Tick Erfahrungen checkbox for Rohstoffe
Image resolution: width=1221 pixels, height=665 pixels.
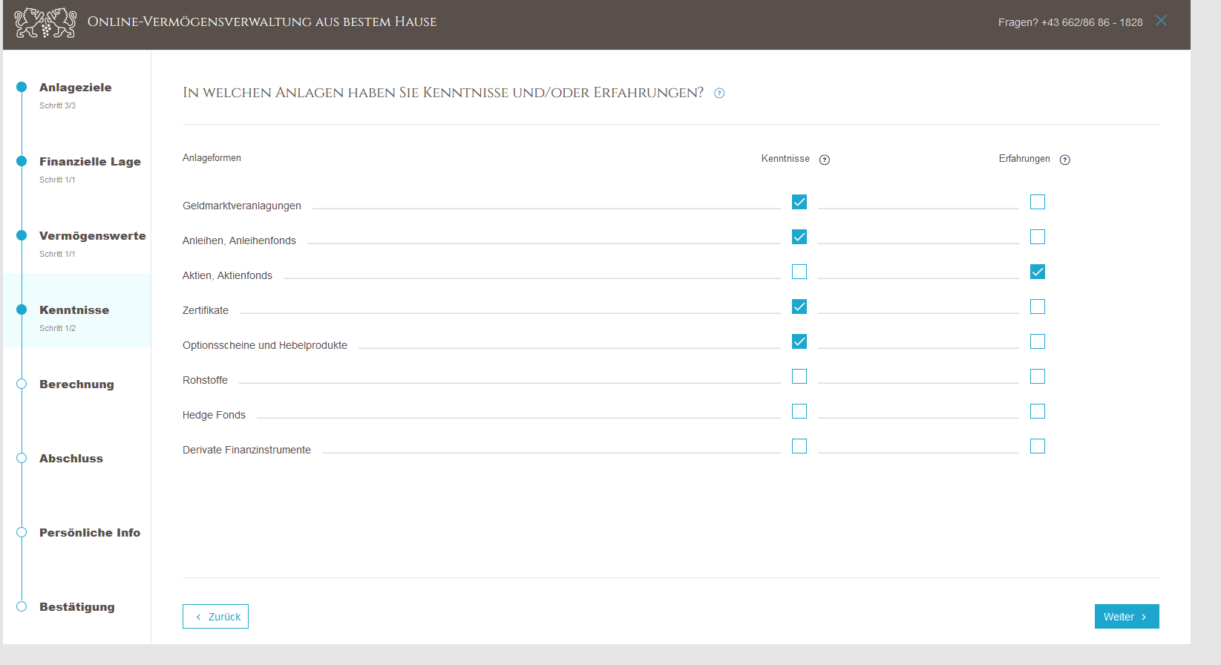[x=1037, y=376]
